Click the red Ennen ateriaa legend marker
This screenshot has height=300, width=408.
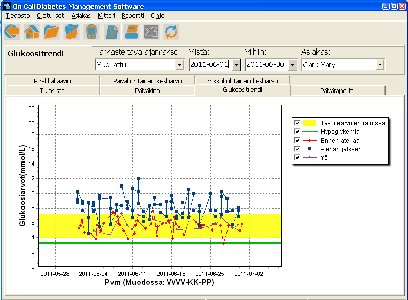310,140
